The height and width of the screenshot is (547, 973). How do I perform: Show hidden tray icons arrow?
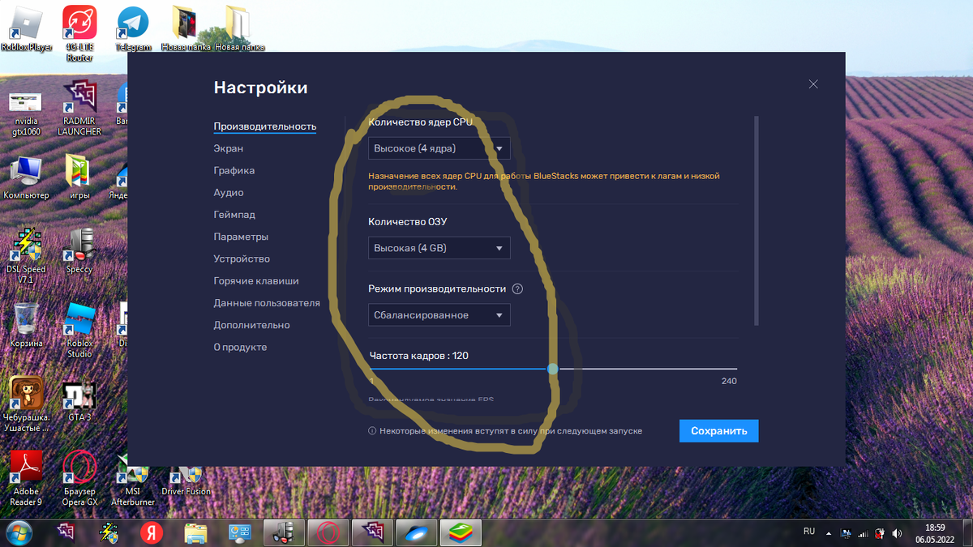click(829, 534)
